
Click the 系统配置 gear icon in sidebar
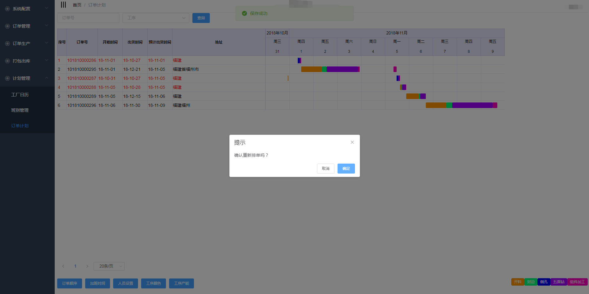tap(7, 9)
